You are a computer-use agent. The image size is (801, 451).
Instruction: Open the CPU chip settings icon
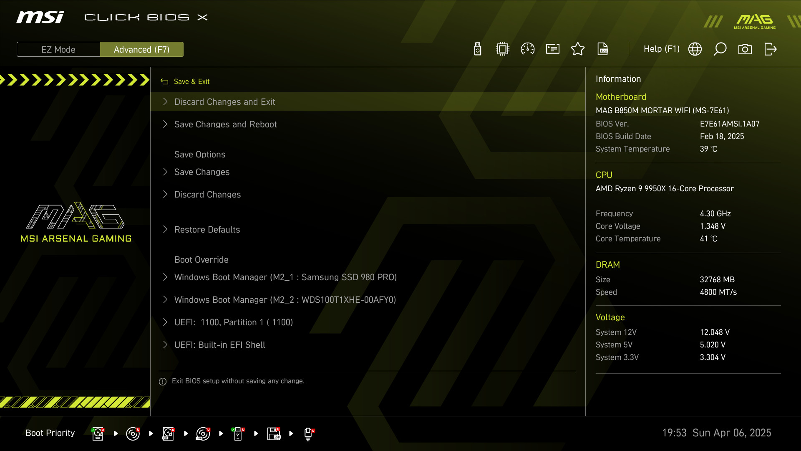[x=503, y=49]
